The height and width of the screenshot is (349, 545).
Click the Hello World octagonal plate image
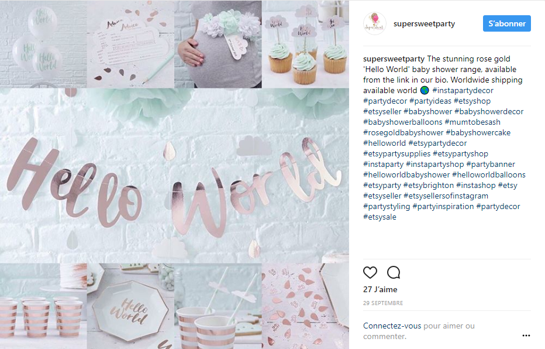(130, 306)
